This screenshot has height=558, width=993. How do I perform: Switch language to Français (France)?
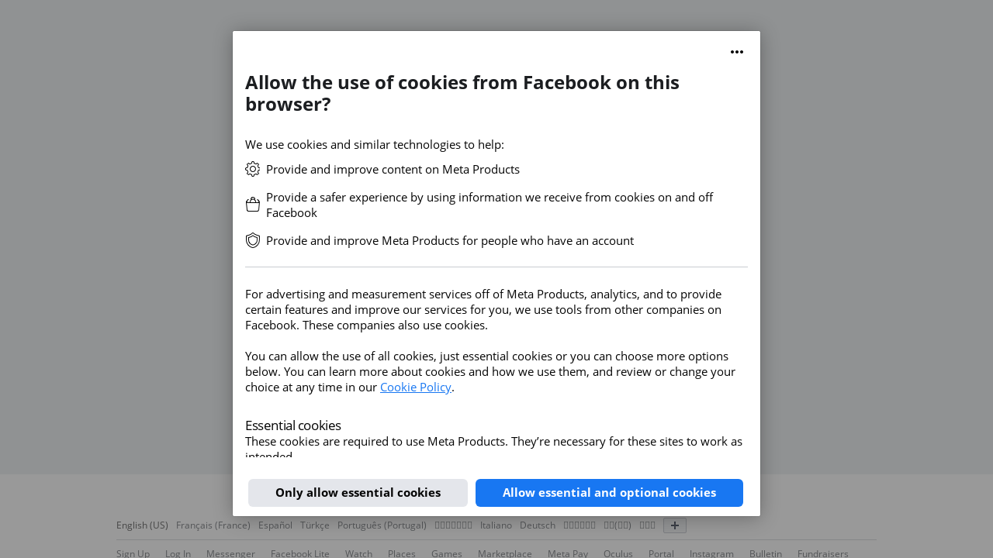(x=213, y=525)
